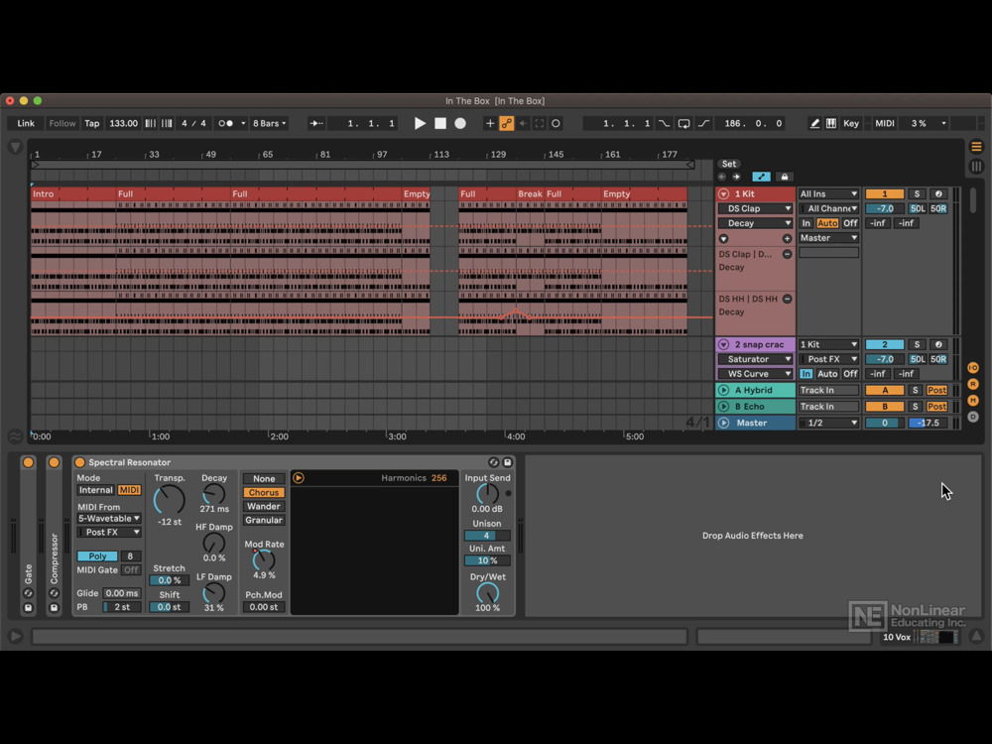Show the I-O section in mixer
This screenshot has width=992, height=744.
pos(973,368)
